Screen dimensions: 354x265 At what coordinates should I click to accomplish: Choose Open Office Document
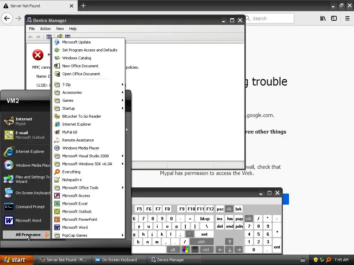[x=88, y=74]
